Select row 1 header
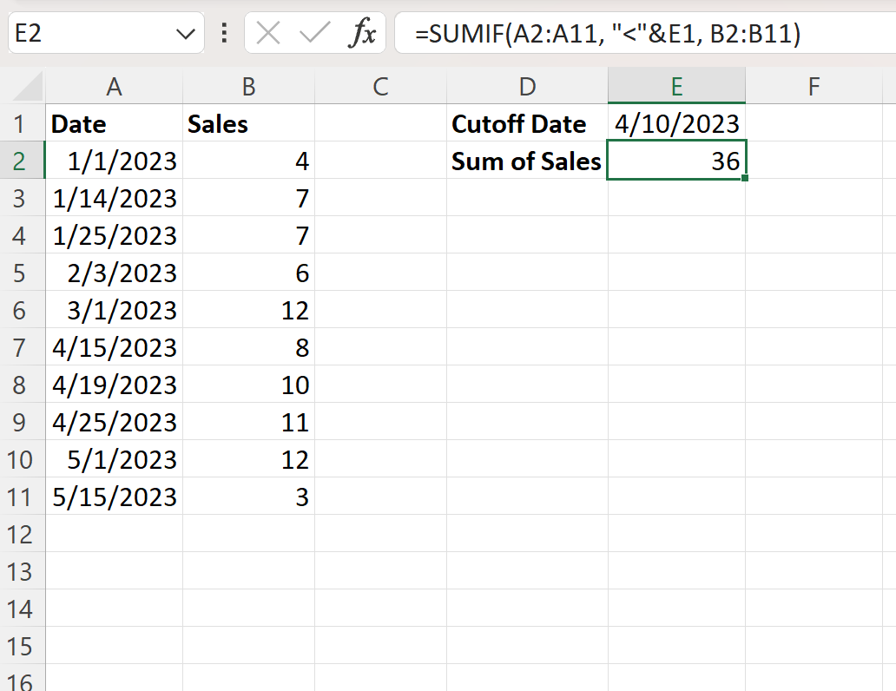 pyautogui.click(x=22, y=123)
